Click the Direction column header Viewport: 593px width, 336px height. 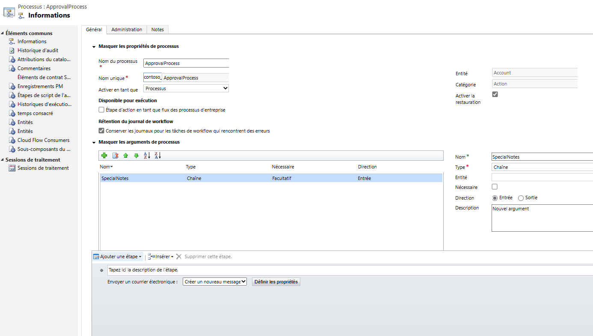click(367, 167)
